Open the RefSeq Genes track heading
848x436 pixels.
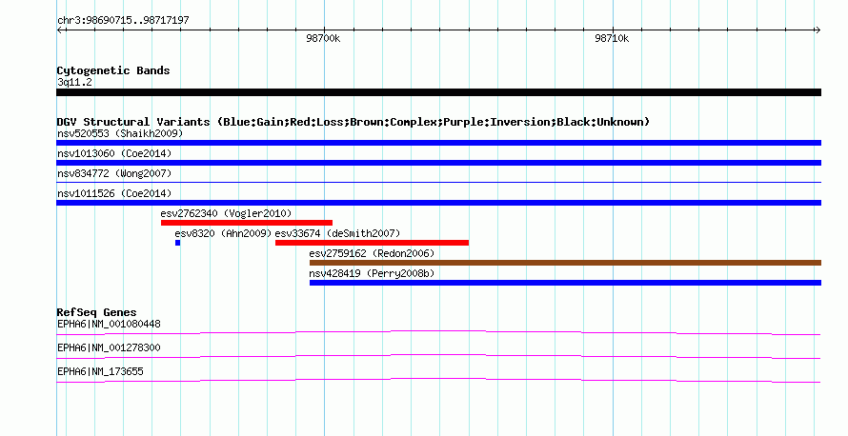[x=97, y=312]
